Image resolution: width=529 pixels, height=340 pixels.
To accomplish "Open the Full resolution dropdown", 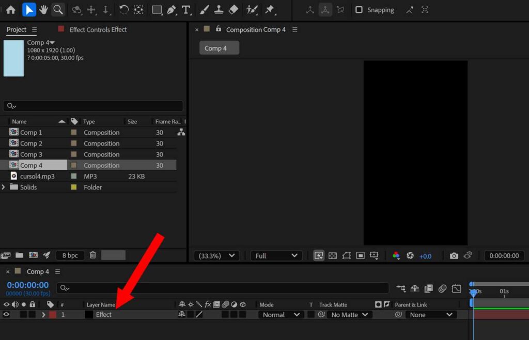I will pyautogui.click(x=276, y=256).
